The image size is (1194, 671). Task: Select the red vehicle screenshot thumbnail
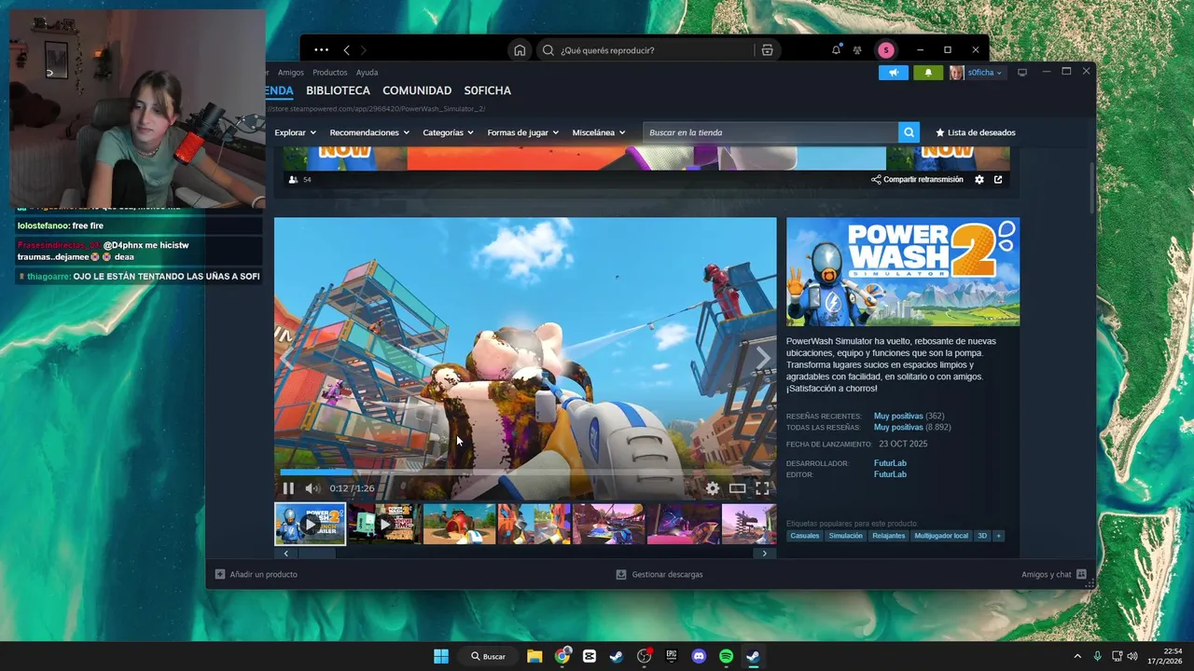tap(459, 524)
